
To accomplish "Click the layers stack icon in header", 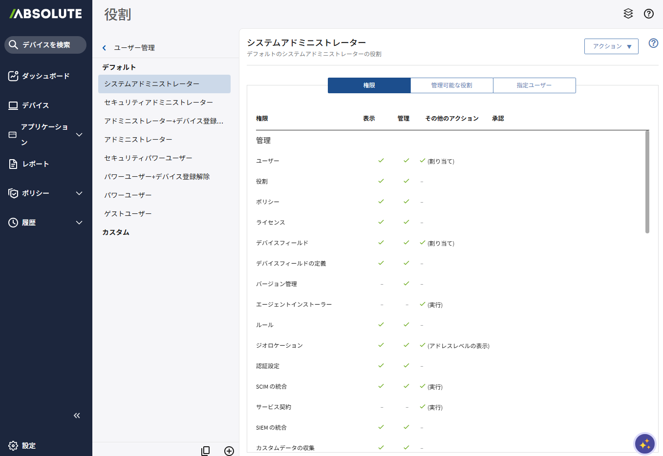I will click(x=628, y=14).
